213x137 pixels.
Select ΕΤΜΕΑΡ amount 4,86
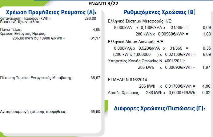point(206,86)
